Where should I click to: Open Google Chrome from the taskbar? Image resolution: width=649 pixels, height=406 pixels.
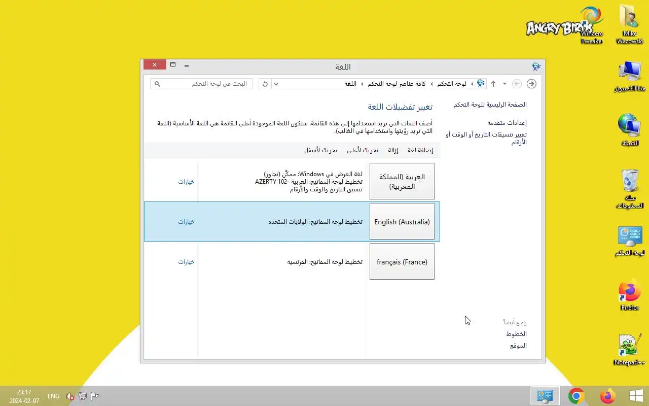pos(576,396)
